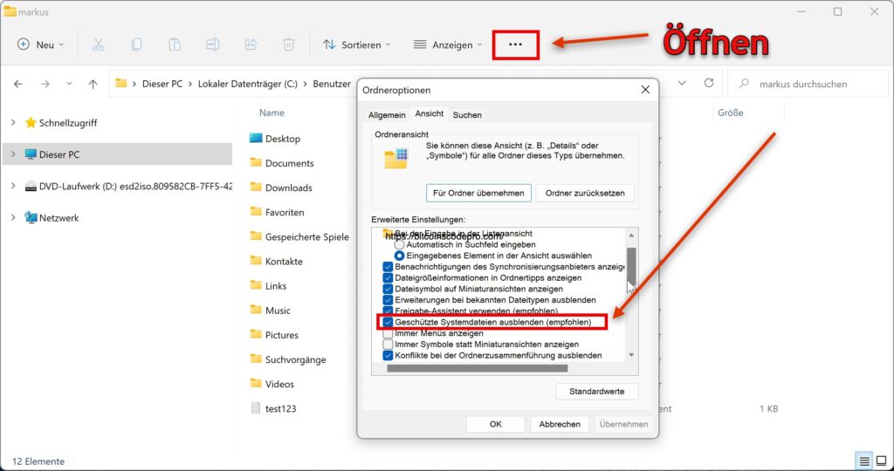Viewport: 894px width, 471px height.
Task: Click the Share icon in toolbar
Action: click(x=251, y=44)
